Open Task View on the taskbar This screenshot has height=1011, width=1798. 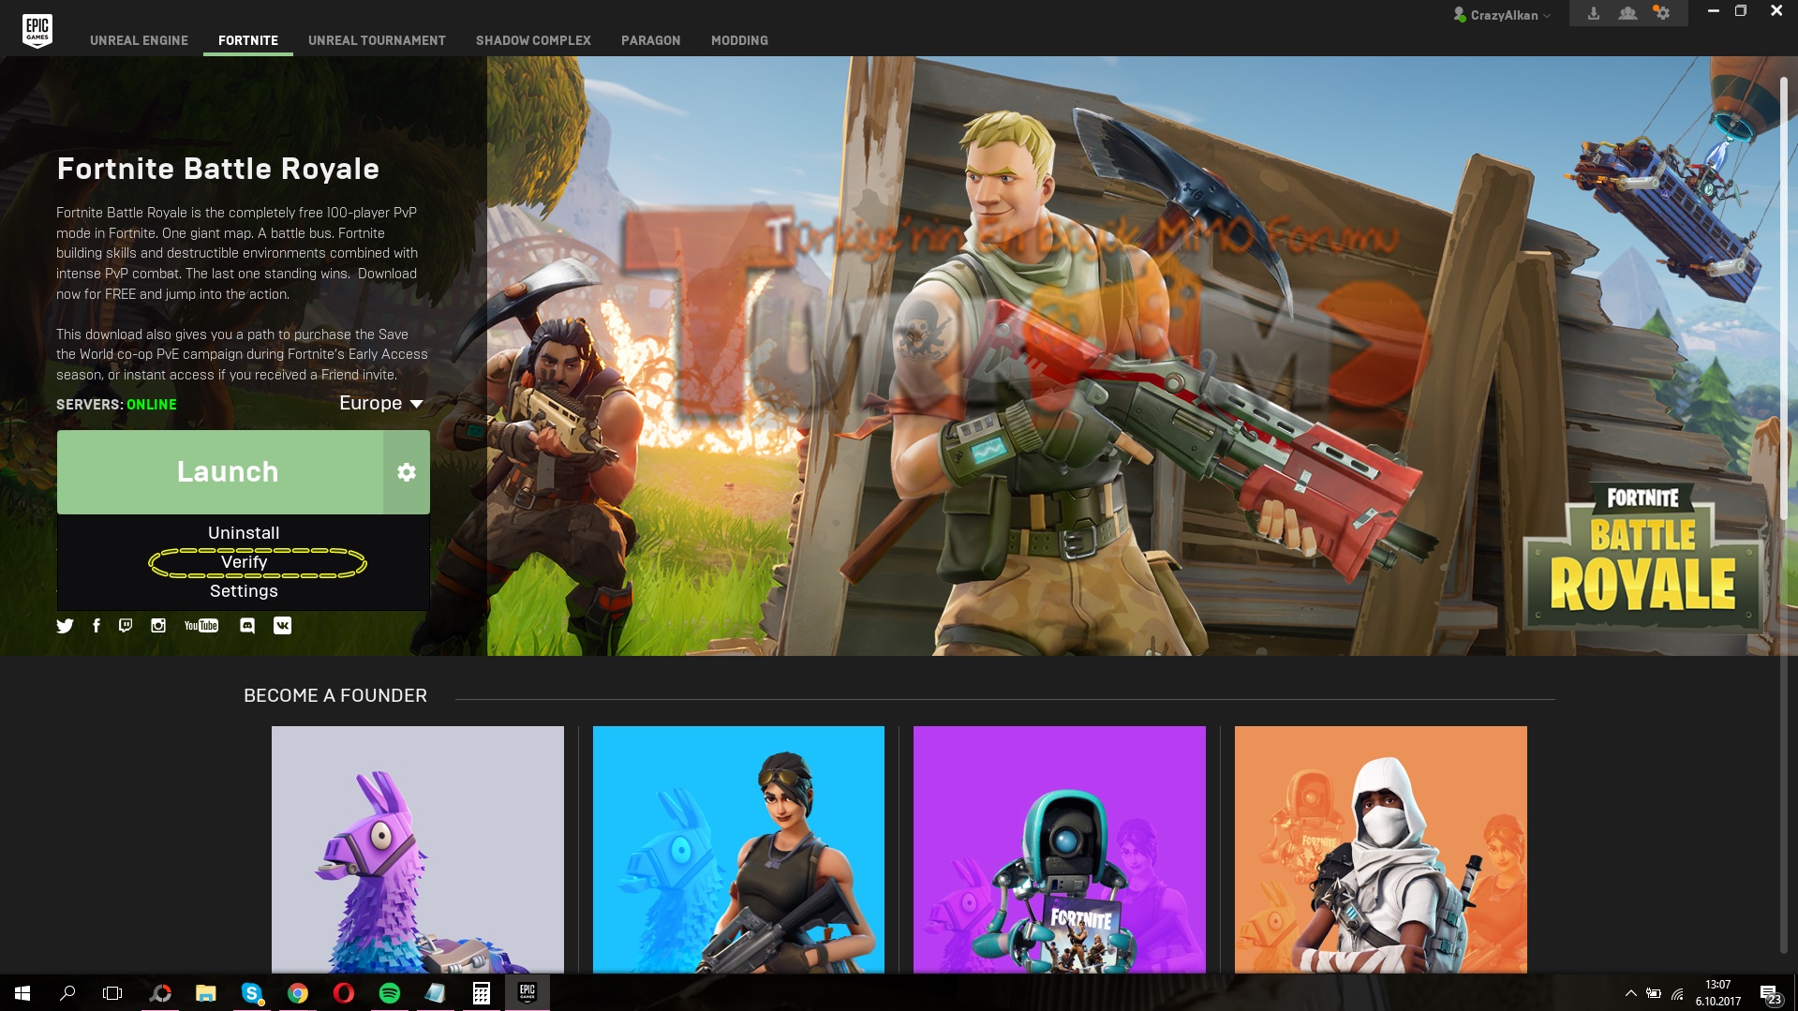coord(112,993)
